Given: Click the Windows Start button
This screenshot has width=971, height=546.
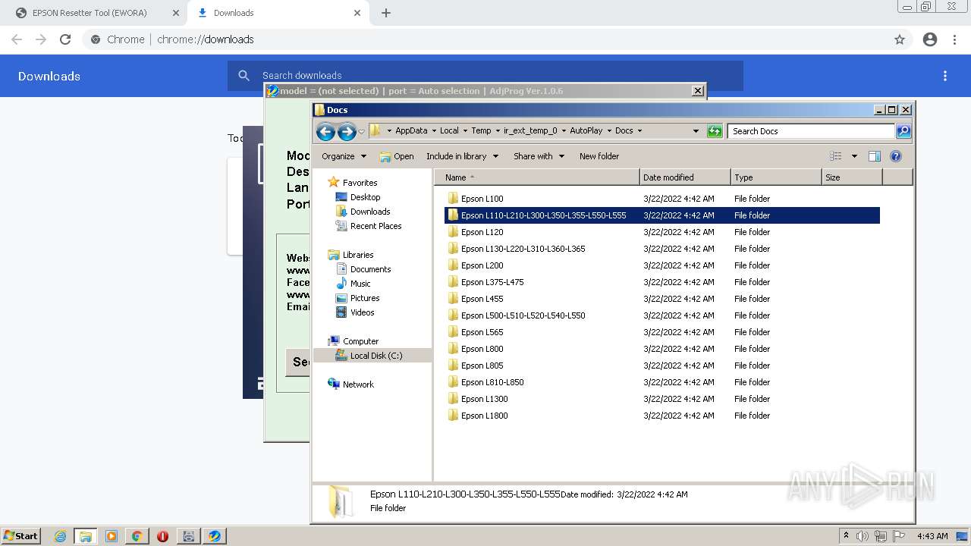Looking at the screenshot, I should pyautogui.click(x=20, y=535).
